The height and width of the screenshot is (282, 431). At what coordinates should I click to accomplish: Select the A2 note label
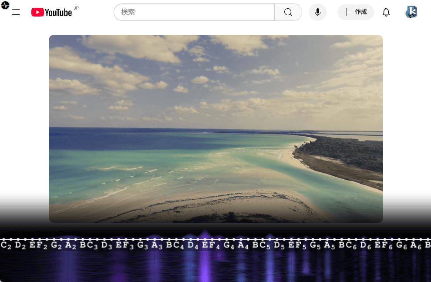pyautogui.click(x=71, y=245)
